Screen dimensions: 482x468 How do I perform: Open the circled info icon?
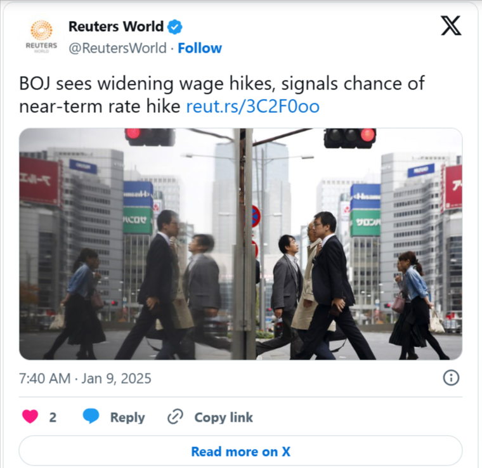452,378
